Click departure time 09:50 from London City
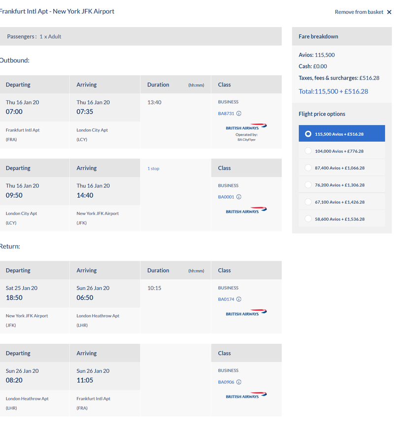Screen dimensions: 394x421 (x=14, y=195)
